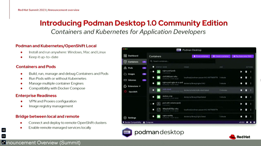Click the nginx-earthly container name
The height and width of the screenshot is (146, 261).
168,116
